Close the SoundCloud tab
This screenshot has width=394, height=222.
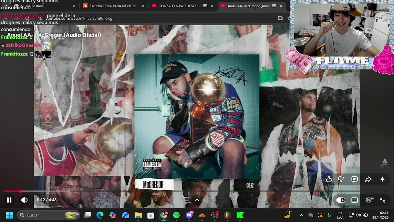pos(143,6)
